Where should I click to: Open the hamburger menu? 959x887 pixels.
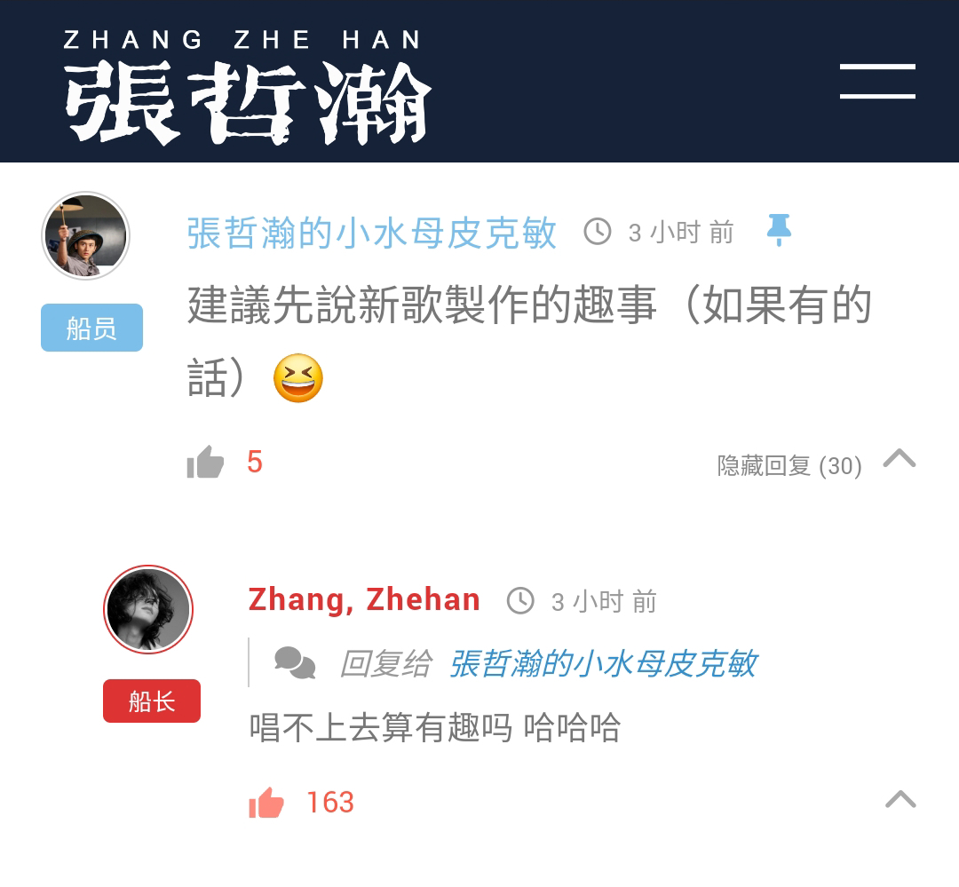(x=877, y=81)
